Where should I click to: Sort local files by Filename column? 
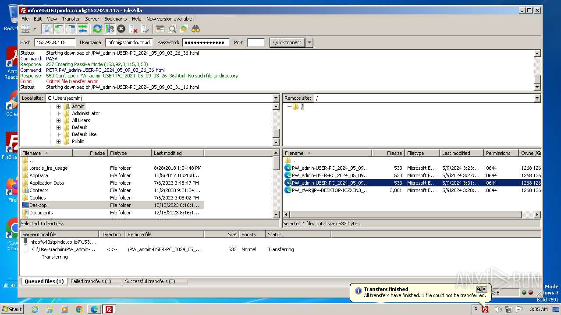[x=46, y=153]
